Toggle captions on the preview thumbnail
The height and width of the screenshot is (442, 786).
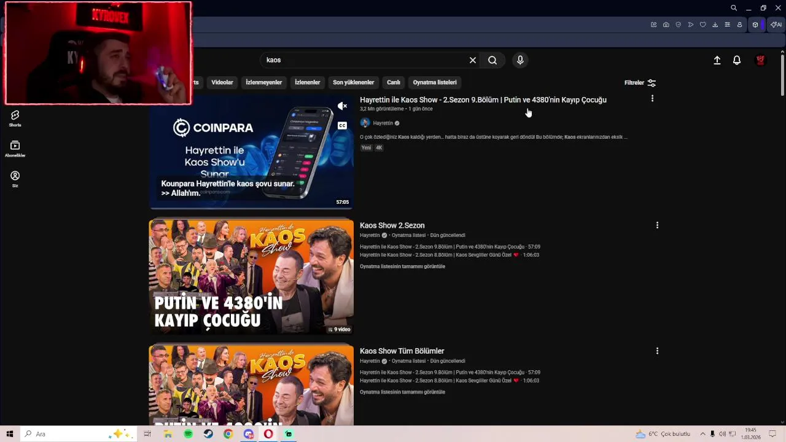342,125
